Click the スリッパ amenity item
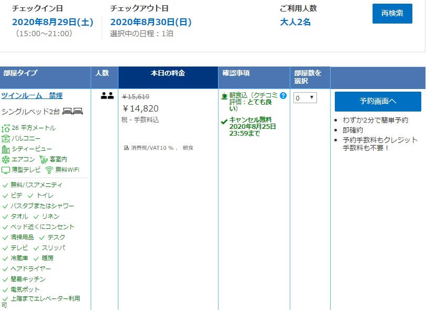The width and height of the screenshot is (426, 310). pos(53,248)
